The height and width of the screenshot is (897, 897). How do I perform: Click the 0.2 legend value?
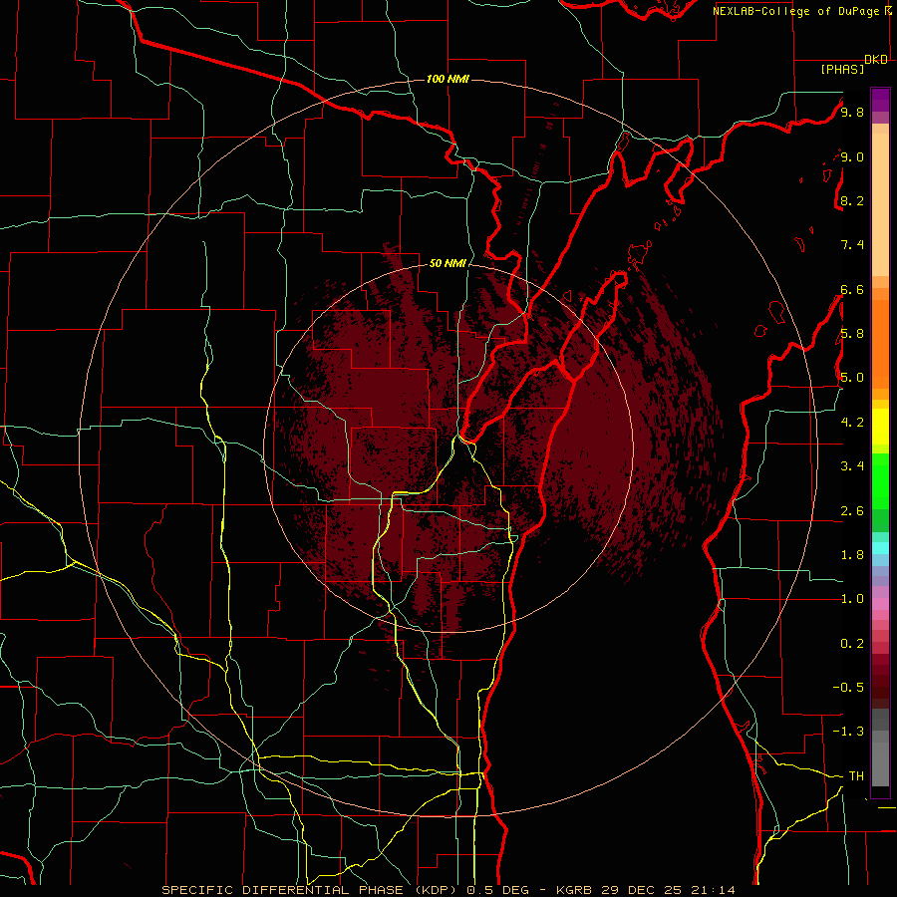(852, 644)
